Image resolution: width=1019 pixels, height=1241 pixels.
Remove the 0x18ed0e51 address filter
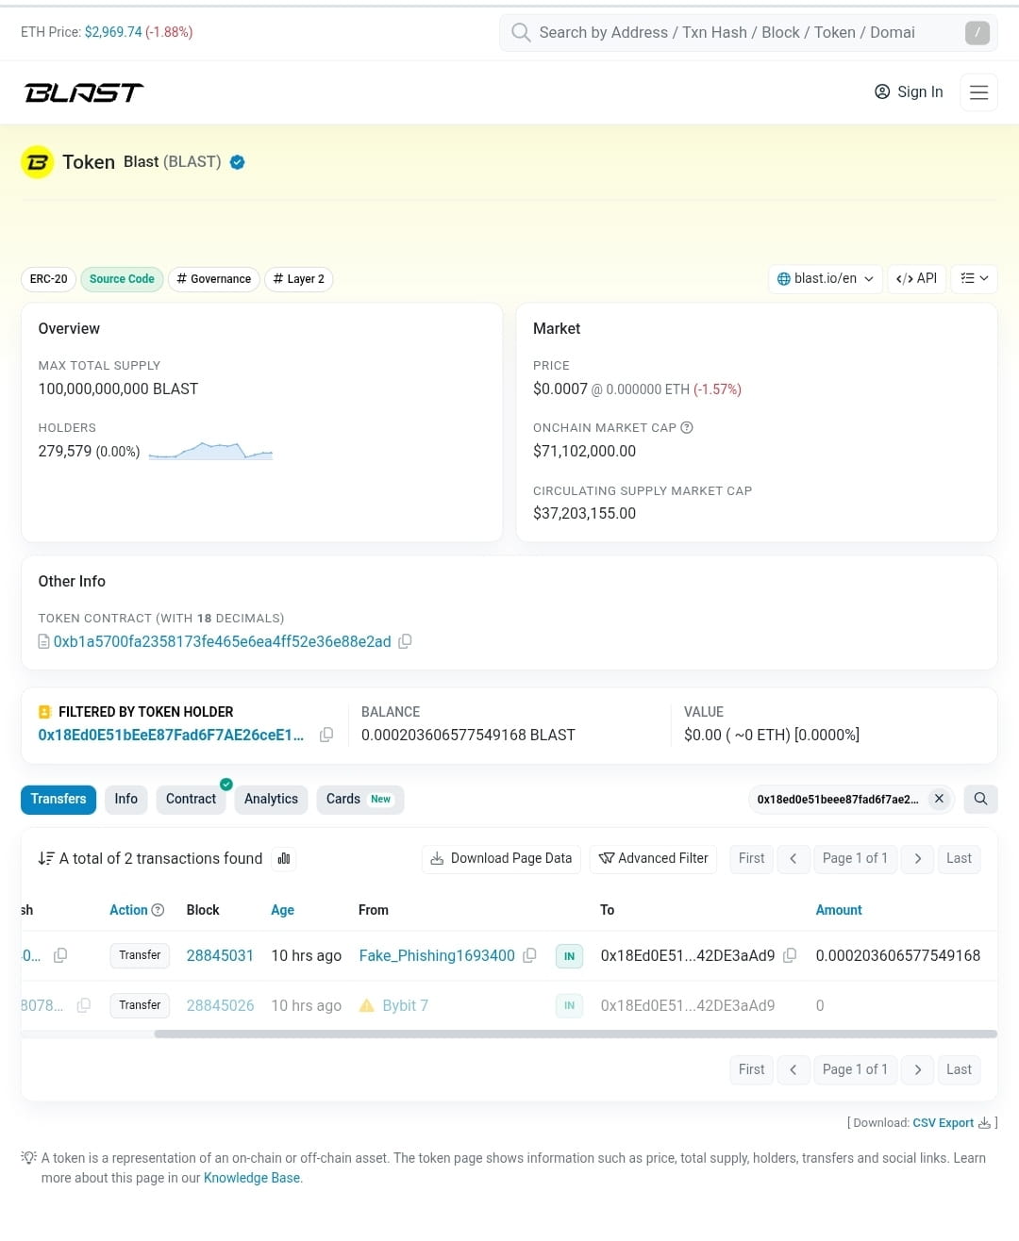(939, 799)
